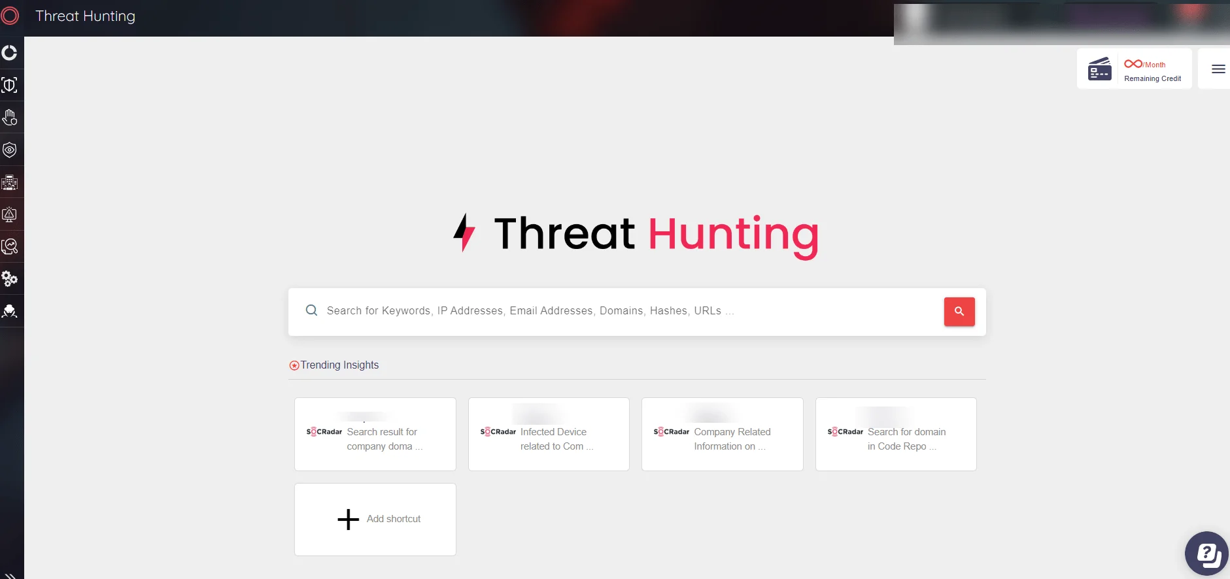Open the hacker user icon in sidebar
Image resolution: width=1230 pixels, height=579 pixels.
click(10, 311)
